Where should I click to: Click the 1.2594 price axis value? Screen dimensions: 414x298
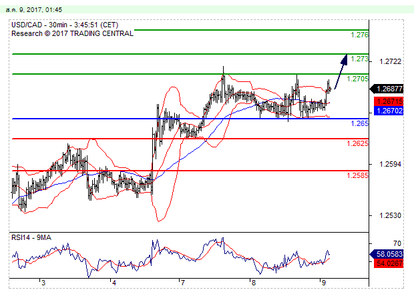pos(390,164)
